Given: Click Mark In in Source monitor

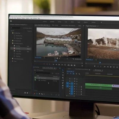Looking at the screenshot, I should [47, 65].
